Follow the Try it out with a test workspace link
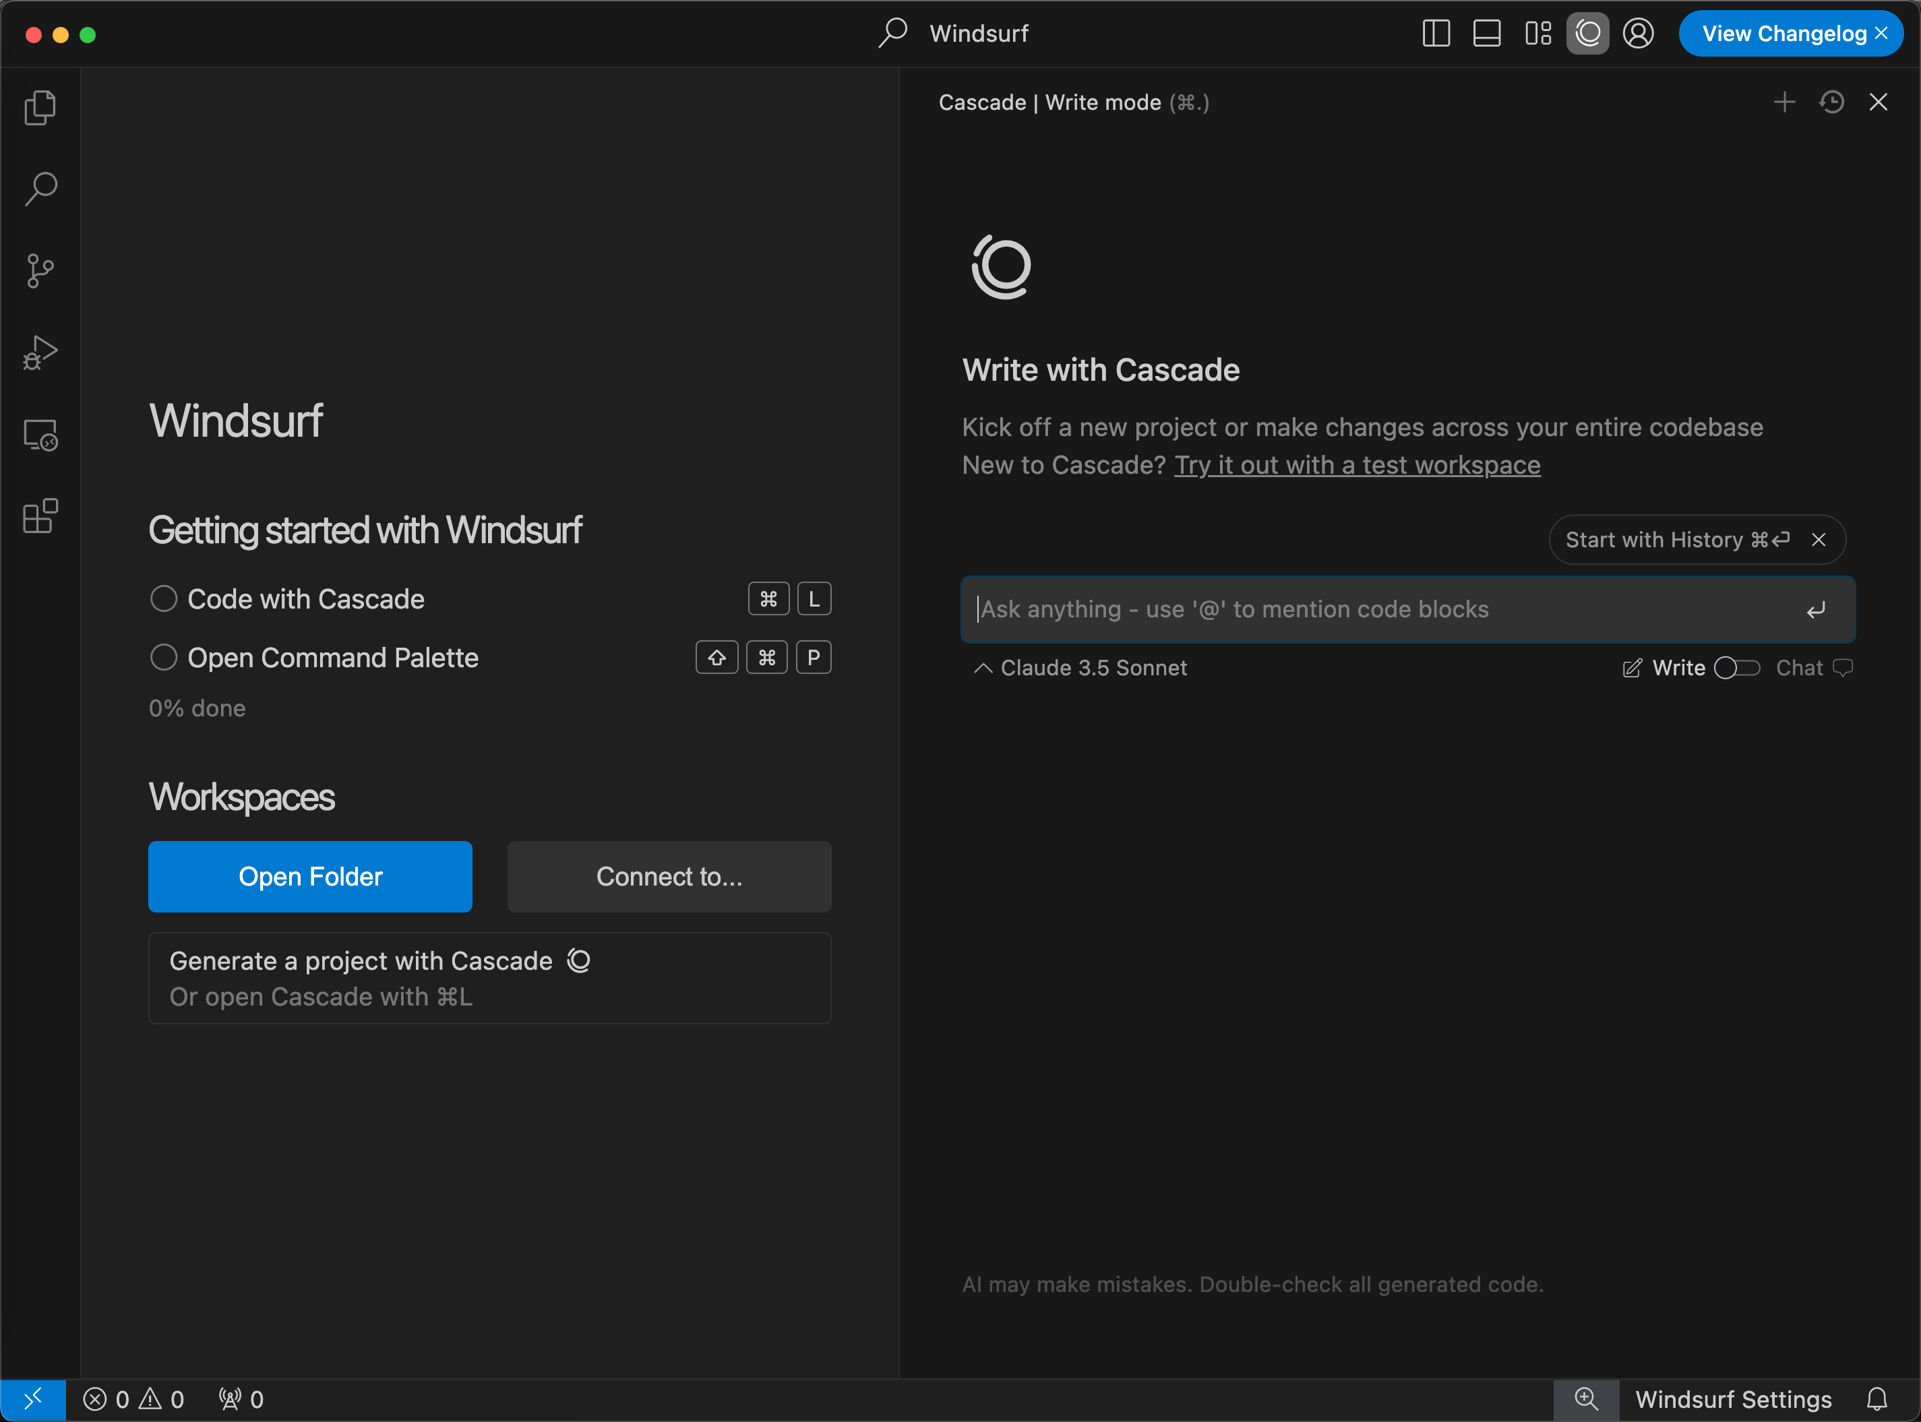Viewport: 1921px width, 1422px height. tap(1358, 465)
